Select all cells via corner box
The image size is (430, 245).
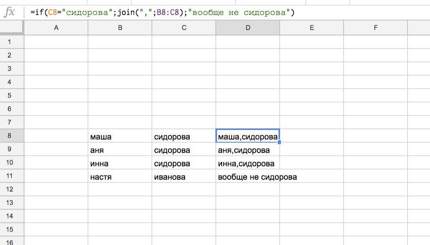pos(12,28)
